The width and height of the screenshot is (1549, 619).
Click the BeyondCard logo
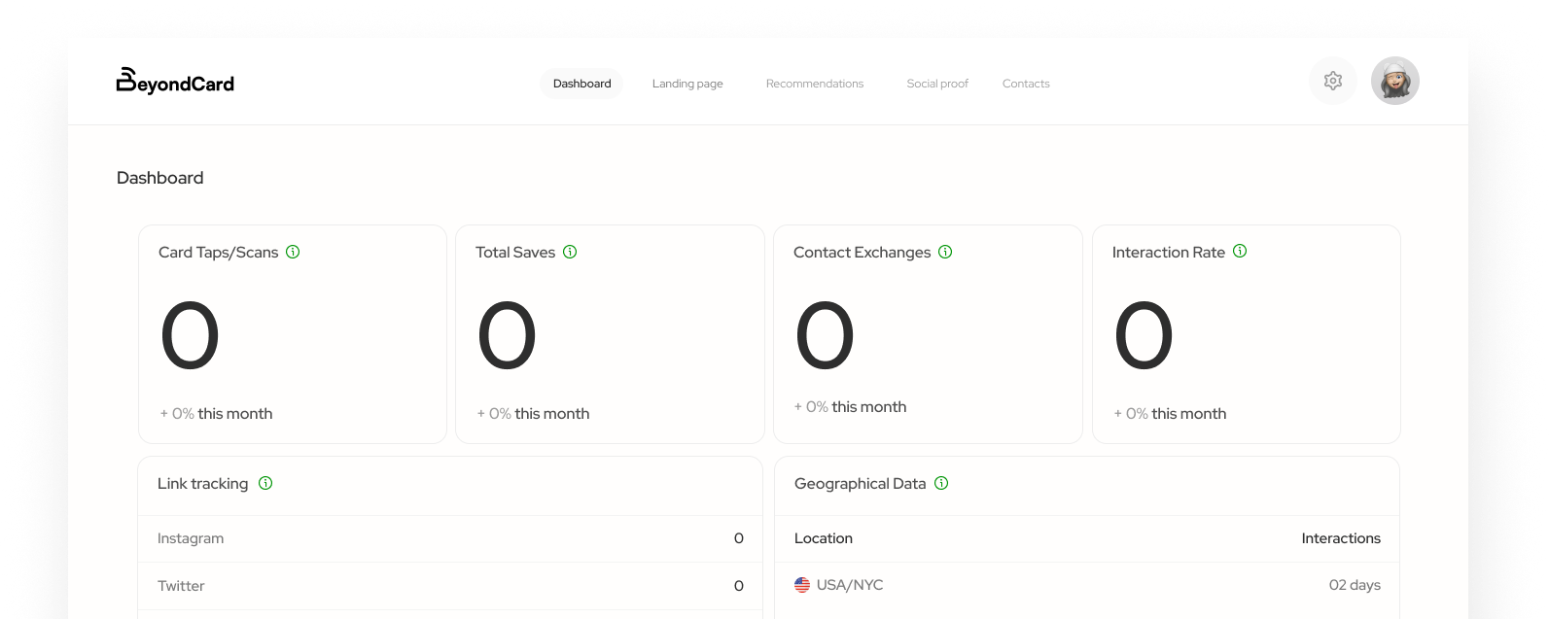coord(175,82)
